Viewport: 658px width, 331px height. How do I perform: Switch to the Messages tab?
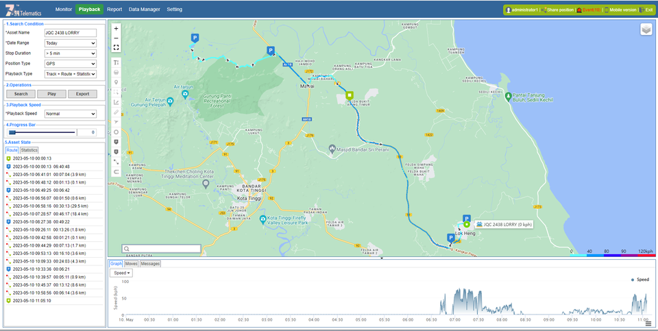(150, 263)
